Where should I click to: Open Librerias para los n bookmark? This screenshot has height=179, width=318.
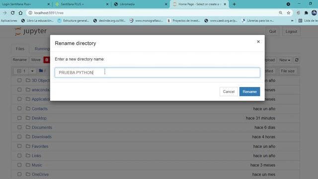tap(258, 21)
